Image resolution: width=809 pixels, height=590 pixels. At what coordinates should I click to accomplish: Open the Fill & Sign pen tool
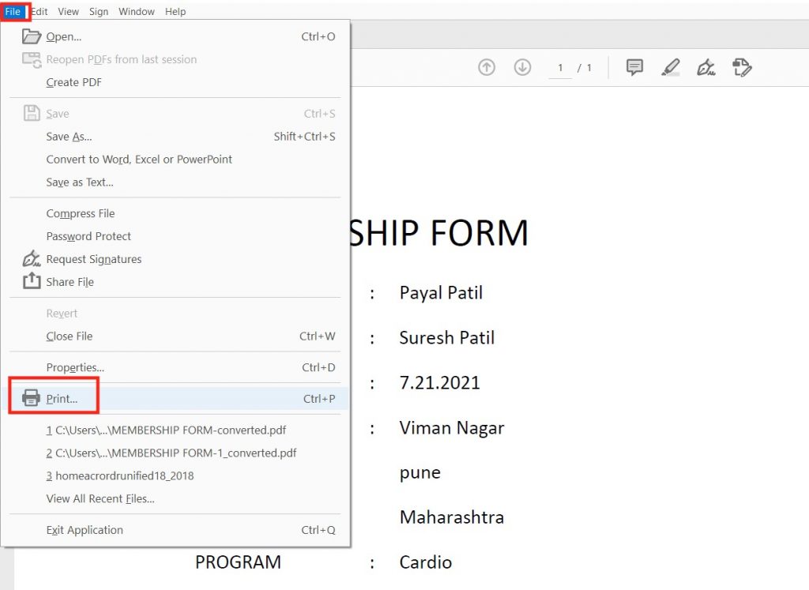coord(706,67)
